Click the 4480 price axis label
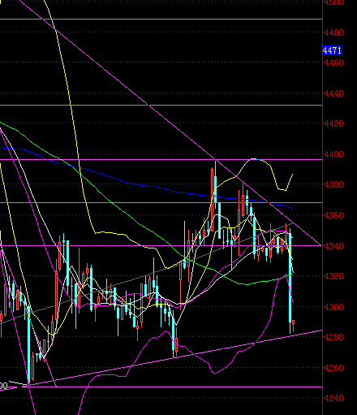Image resolution: width=357 pixels, height=415 pixels. tap(334, 32)
